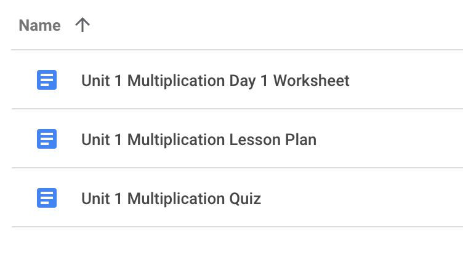Viewport: 463px width, 263px height.
Task: Click 'Unit 1' at start of the Quiz row
Action: [x=101, y=198]
